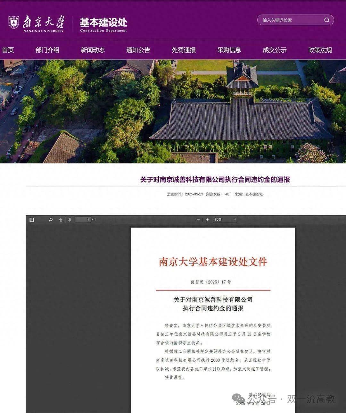
Task: Toggle the PDF viewer sidebar
Action: click(32, 220)
